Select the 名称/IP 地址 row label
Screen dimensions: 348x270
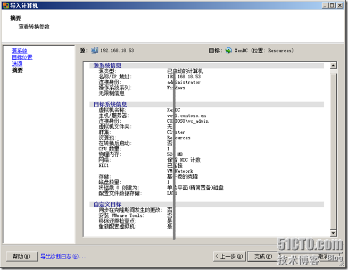coord(115,77)
